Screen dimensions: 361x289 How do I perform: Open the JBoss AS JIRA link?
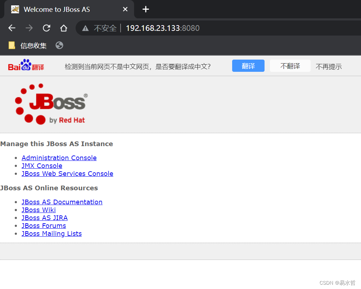pos(45,218)
